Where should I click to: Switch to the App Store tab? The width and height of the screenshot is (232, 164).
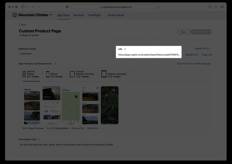pos(63,15)
